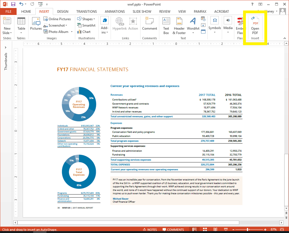The height and width of the screenshot is (233, 289).
Task: Switch to the HOME tab
Action: point(26,11)
